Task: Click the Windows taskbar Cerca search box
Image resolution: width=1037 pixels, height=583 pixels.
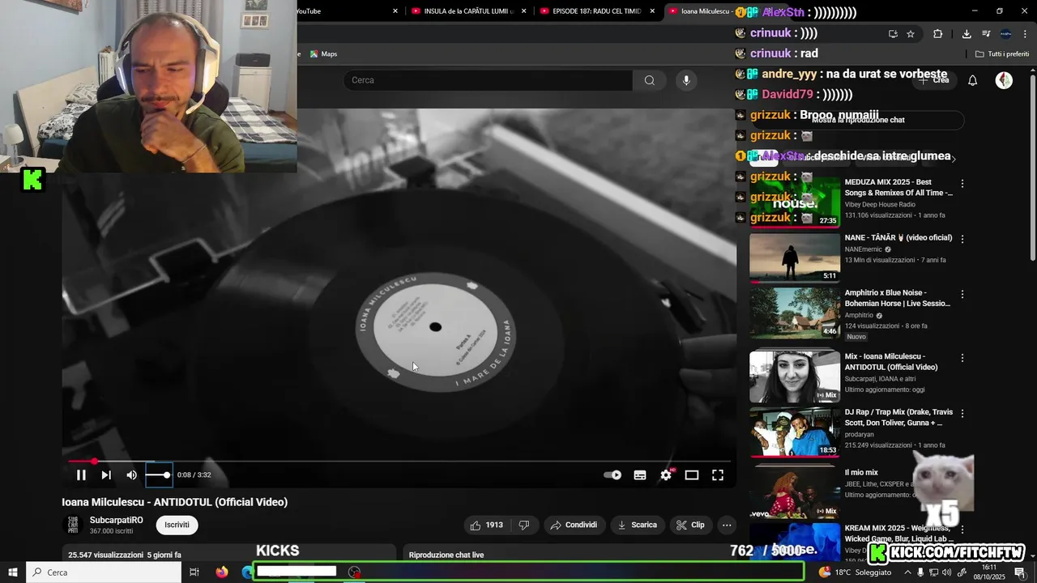Action: point(104,572)
